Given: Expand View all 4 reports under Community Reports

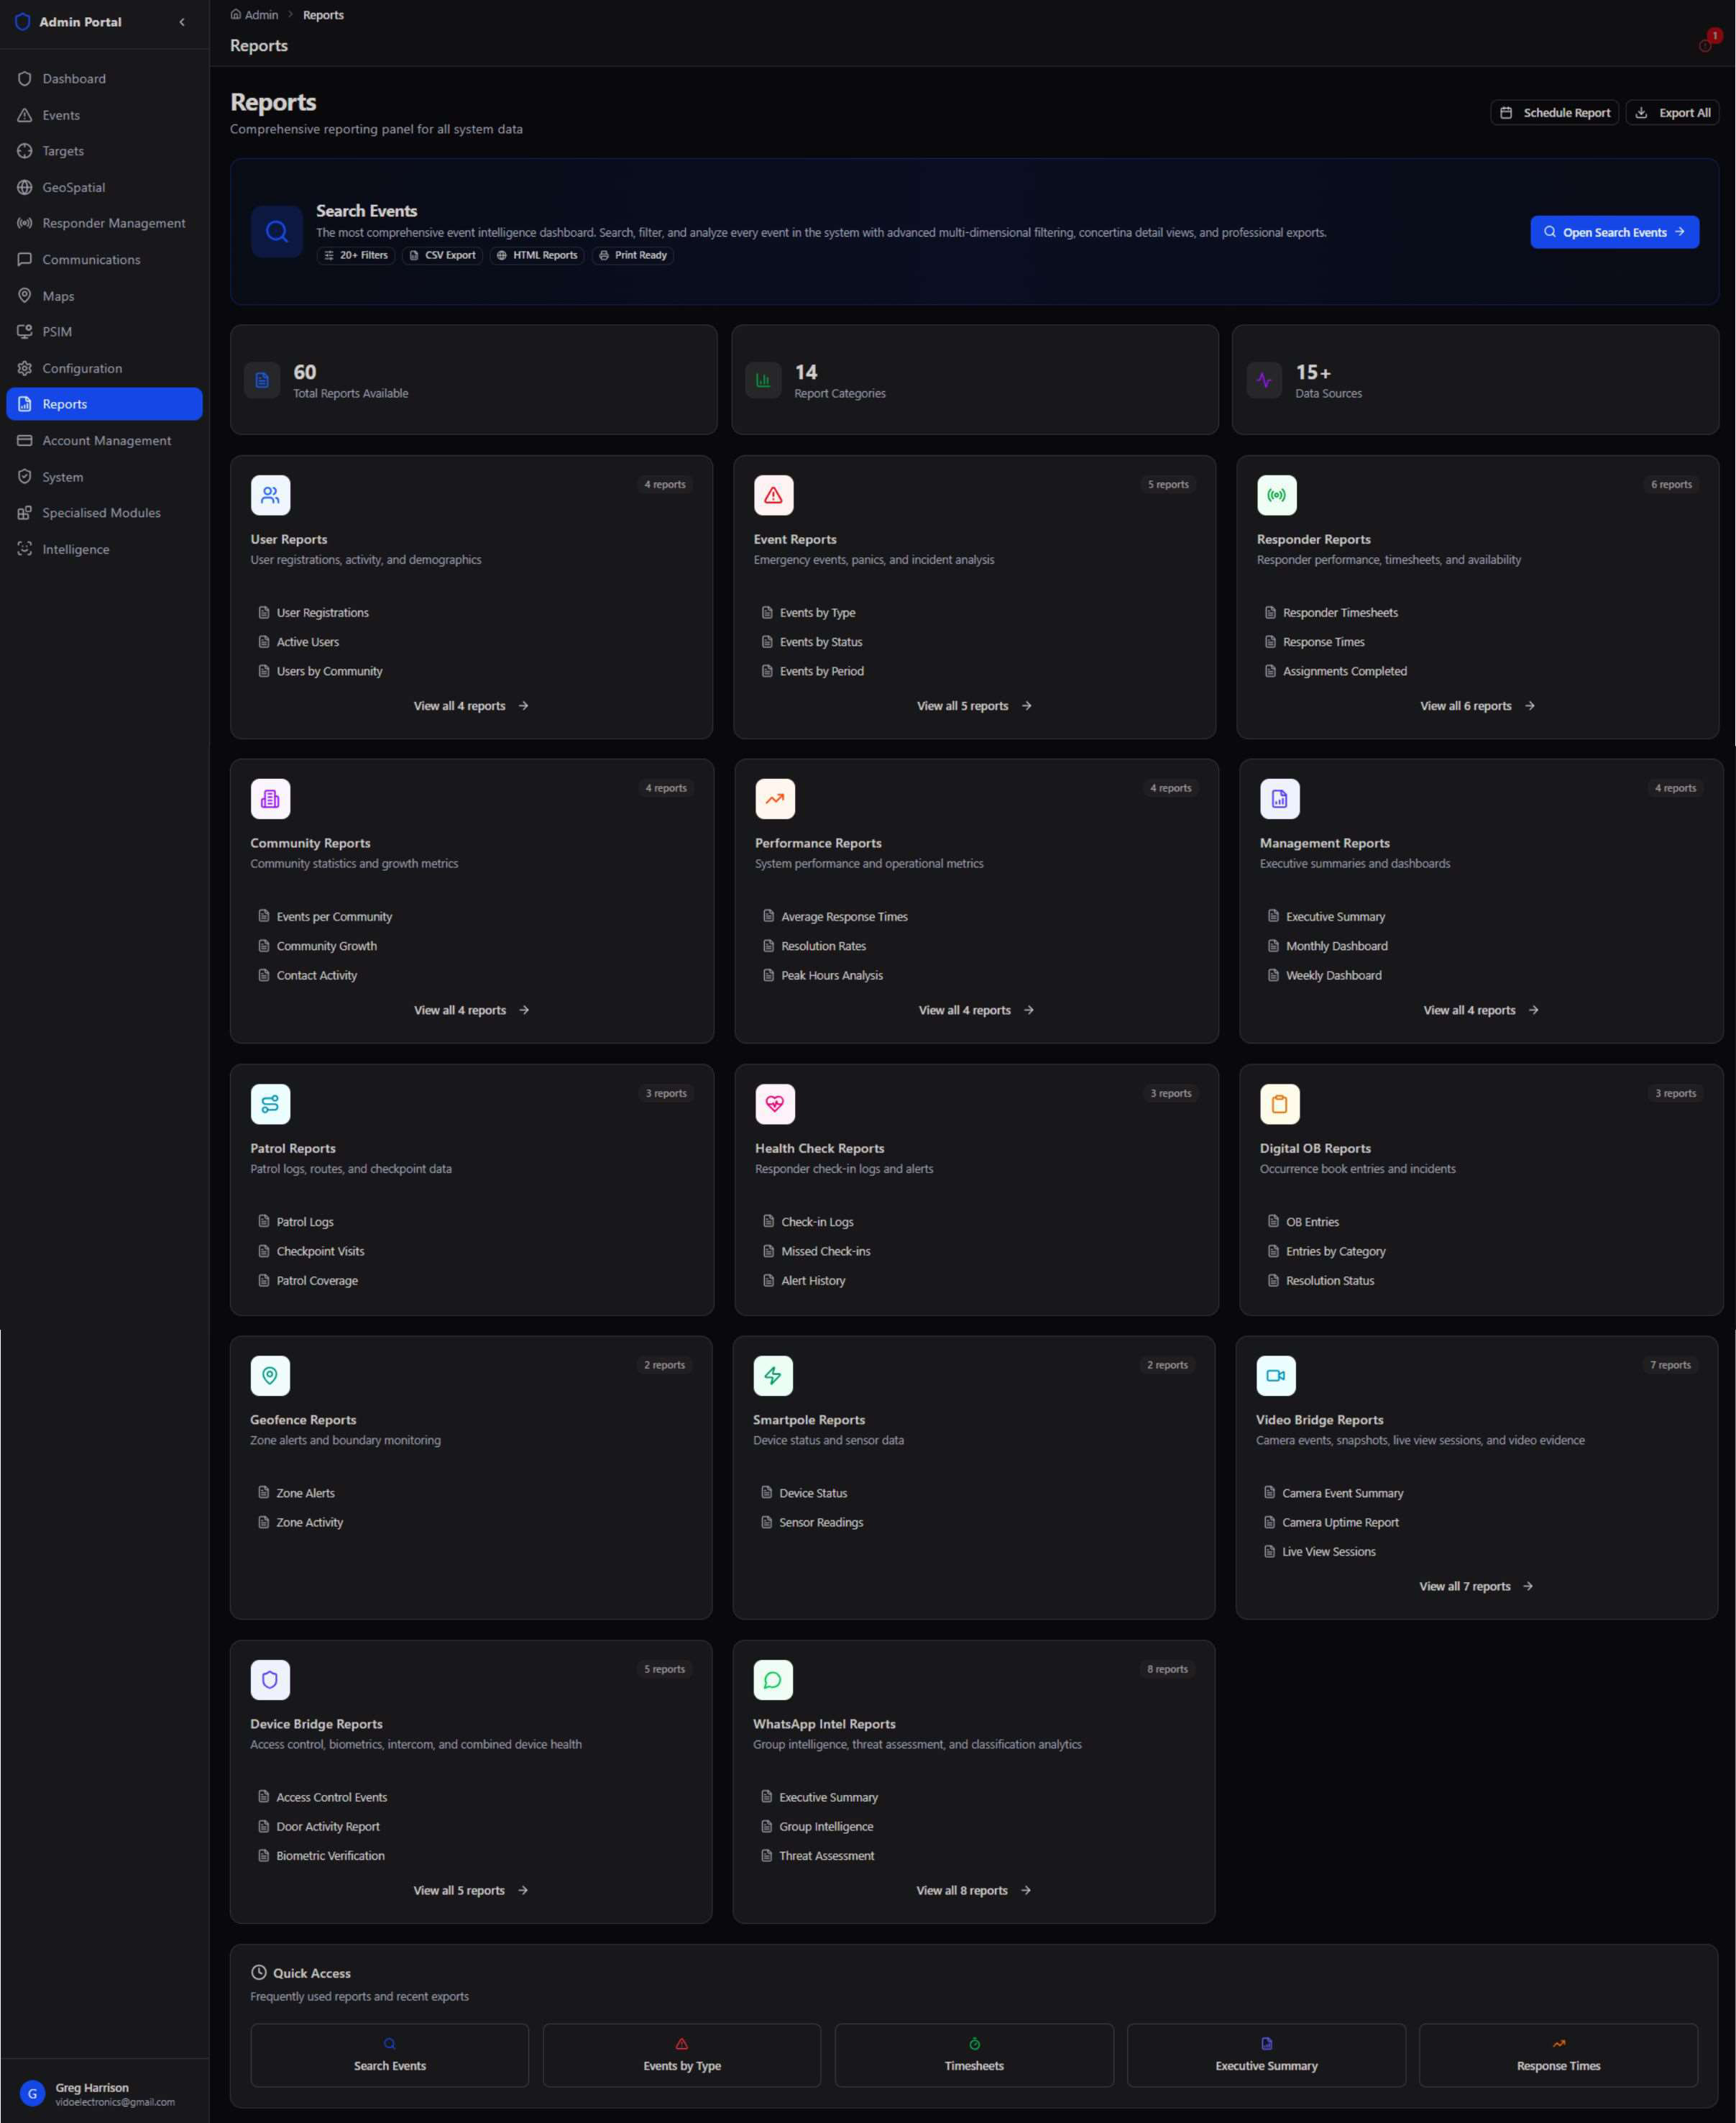Looking at the screenshot, I should pos(471,1010).
